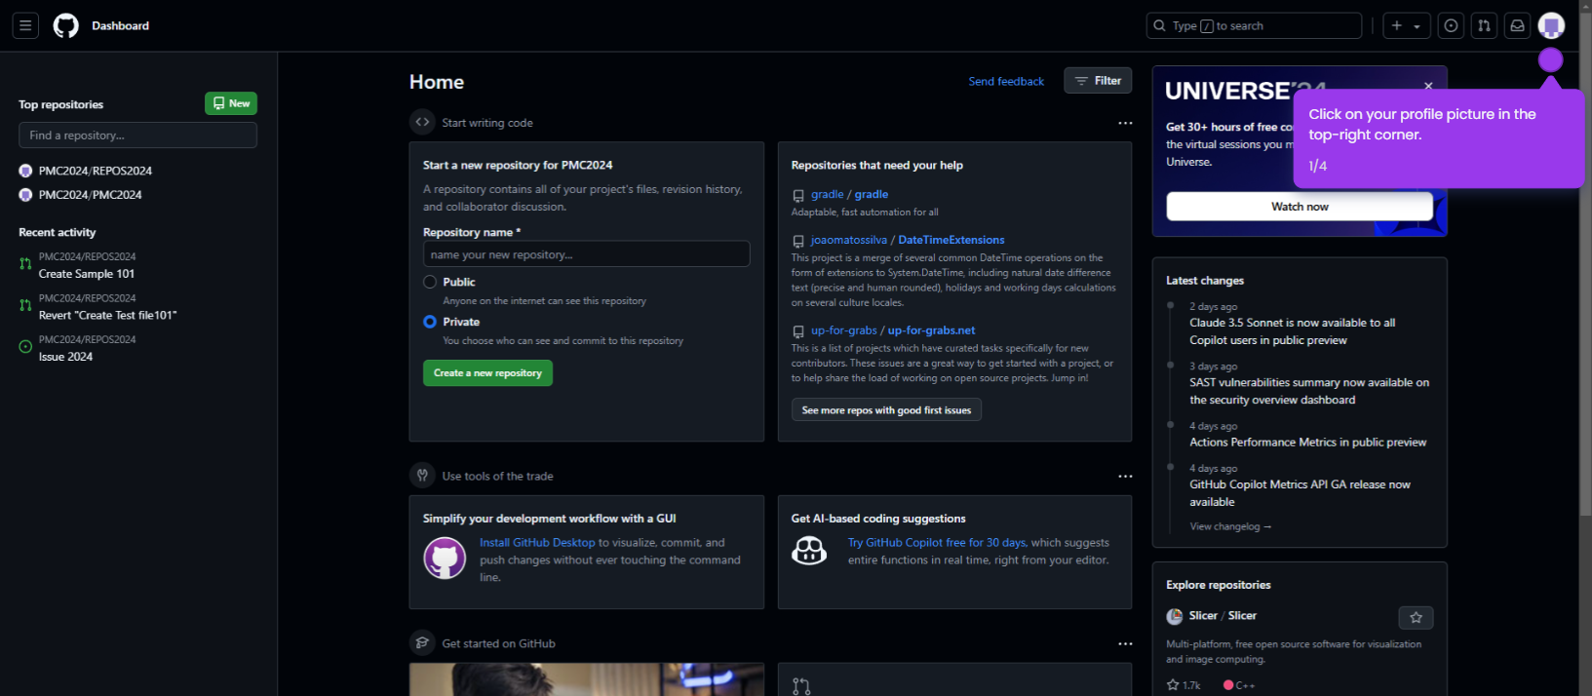Click repo icon beside gradle / gradle

pos(798,196)
